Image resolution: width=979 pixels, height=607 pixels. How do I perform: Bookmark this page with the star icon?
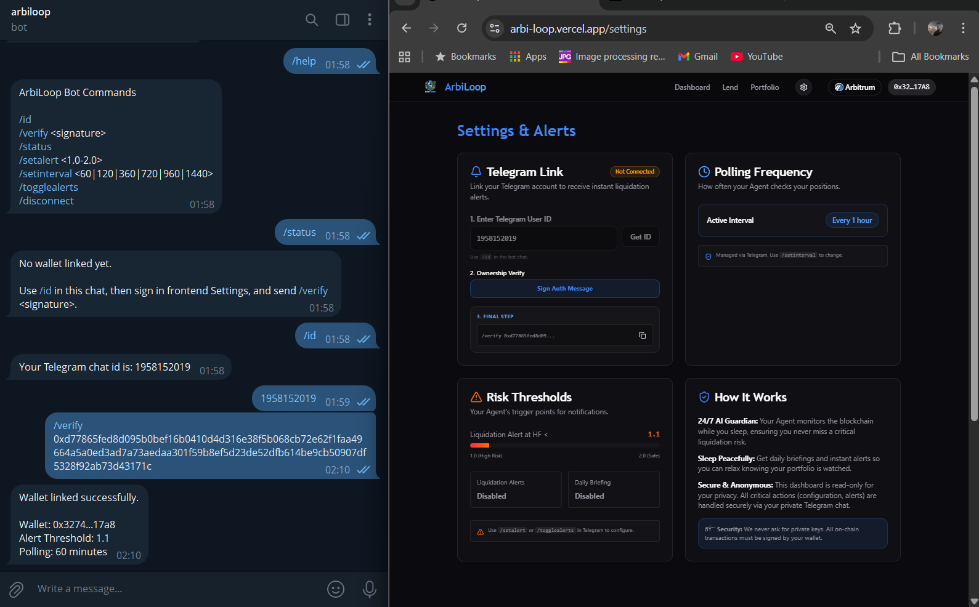(x=855, y=29)
